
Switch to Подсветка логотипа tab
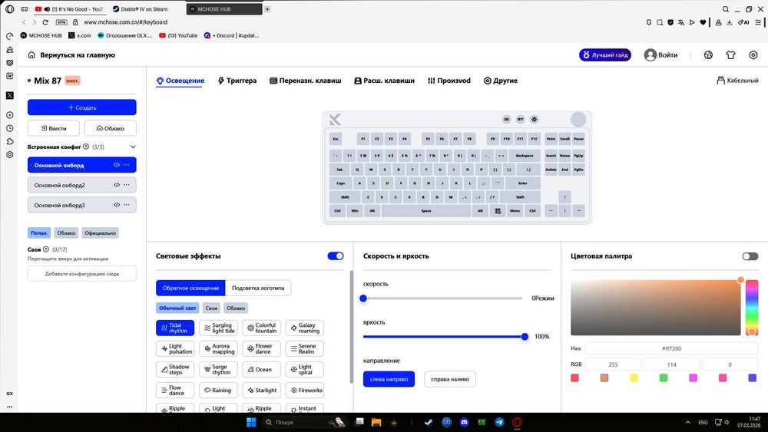258,289
